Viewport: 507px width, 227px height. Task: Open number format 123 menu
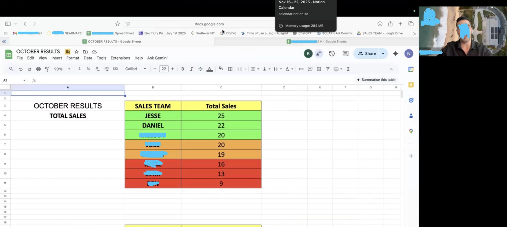click(x=115, y=69)
